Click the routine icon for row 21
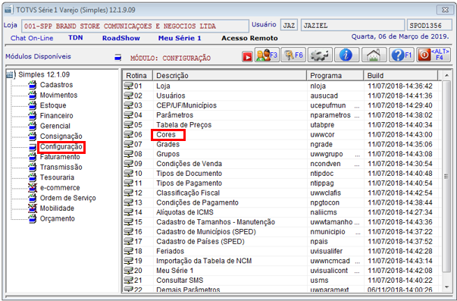Image resolution: width=457 pixels, height=301 pixels. pos(128,280)
